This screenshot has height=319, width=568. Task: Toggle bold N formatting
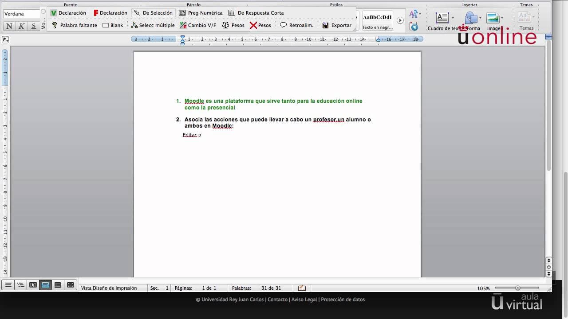[x=9, y=26]
